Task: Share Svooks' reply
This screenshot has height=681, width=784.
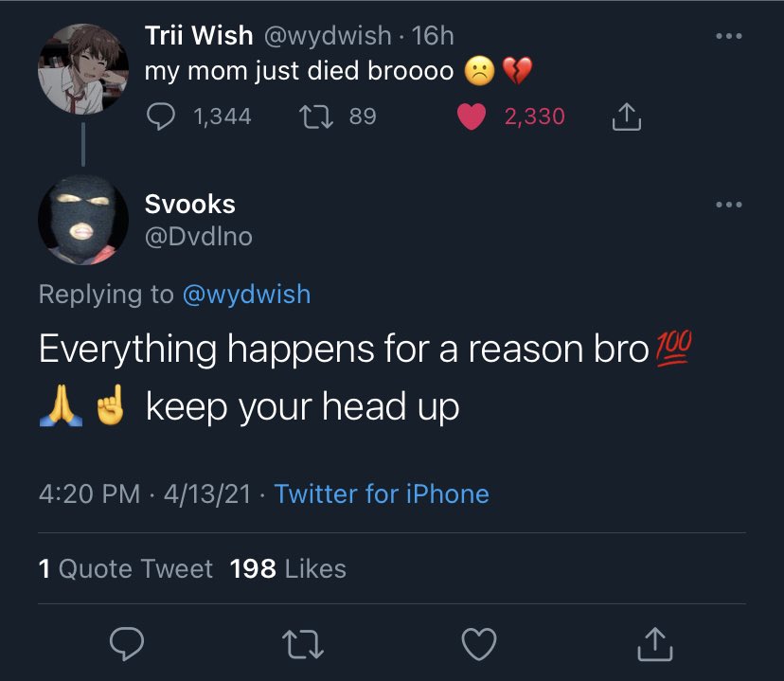Action: [655, 644]
